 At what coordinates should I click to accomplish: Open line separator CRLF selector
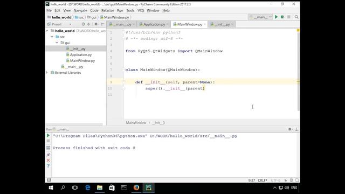pyautogui.click(x=263, y=181)
